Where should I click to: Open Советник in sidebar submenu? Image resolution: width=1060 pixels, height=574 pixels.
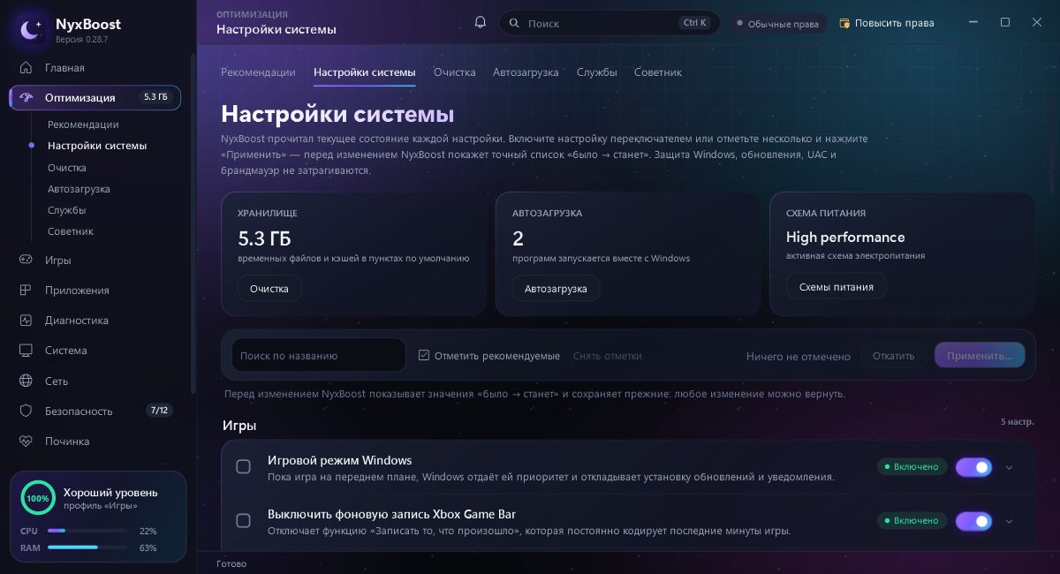coord(71,231)
